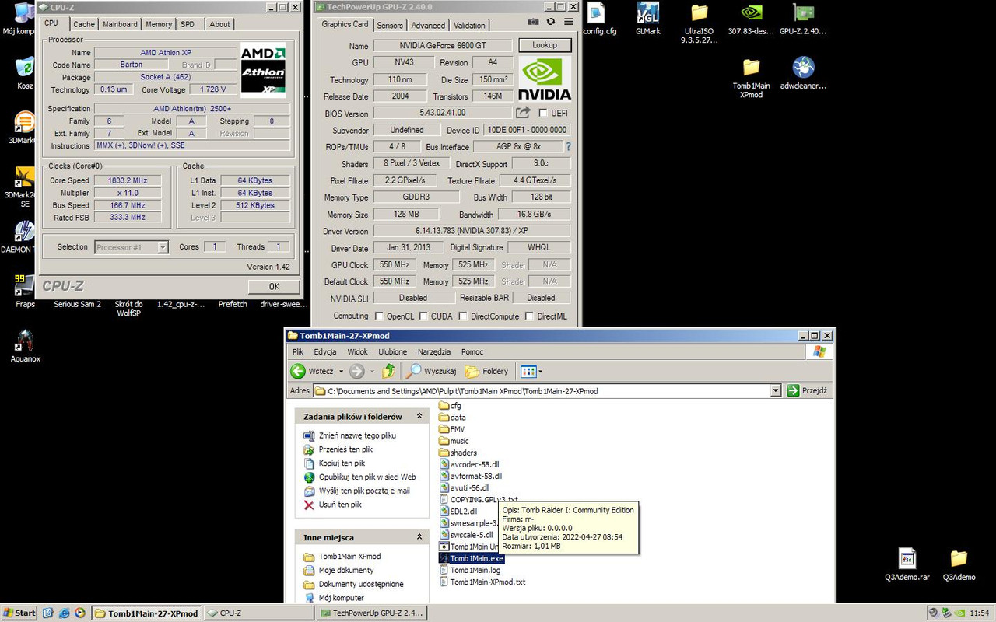Toggle the CUDA checkbox
Viewport: 996px width, 622px height.
423,316
